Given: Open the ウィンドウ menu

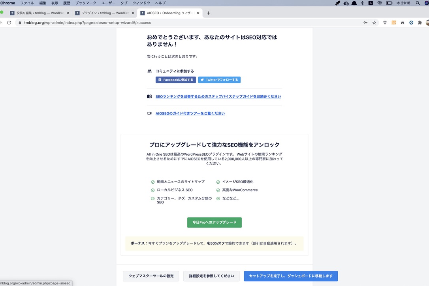Looking at the screenshot, I should click(141, 3).
